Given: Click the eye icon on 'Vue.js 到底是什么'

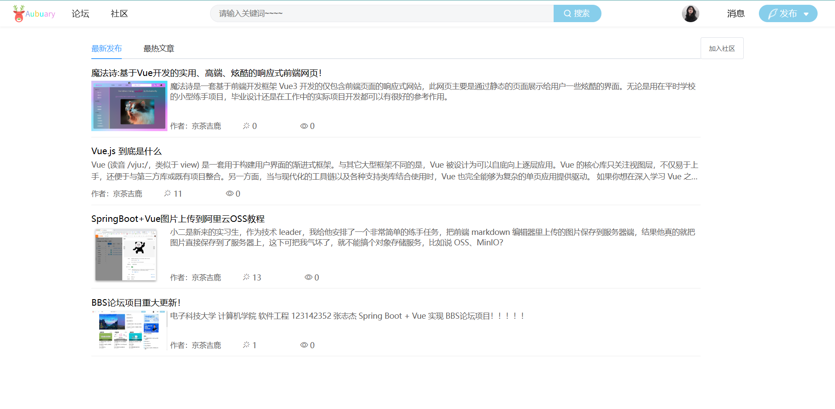Looking at the screenshot, I should pos(229,193).
